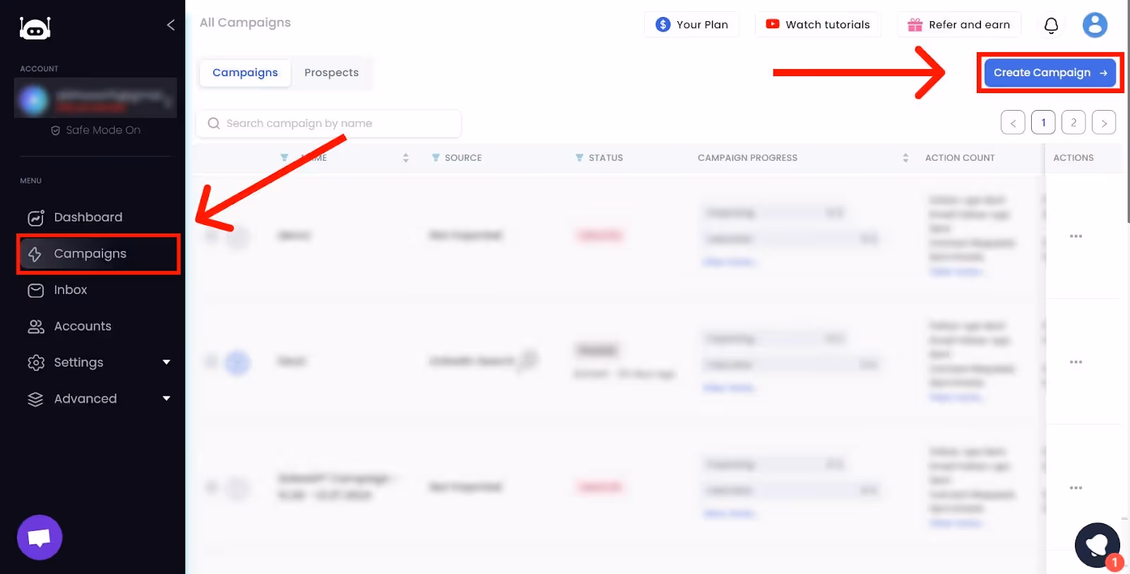This screenshot has height=574, width=1130.
Task: Open Your Plan
Action: pos(691,25)
